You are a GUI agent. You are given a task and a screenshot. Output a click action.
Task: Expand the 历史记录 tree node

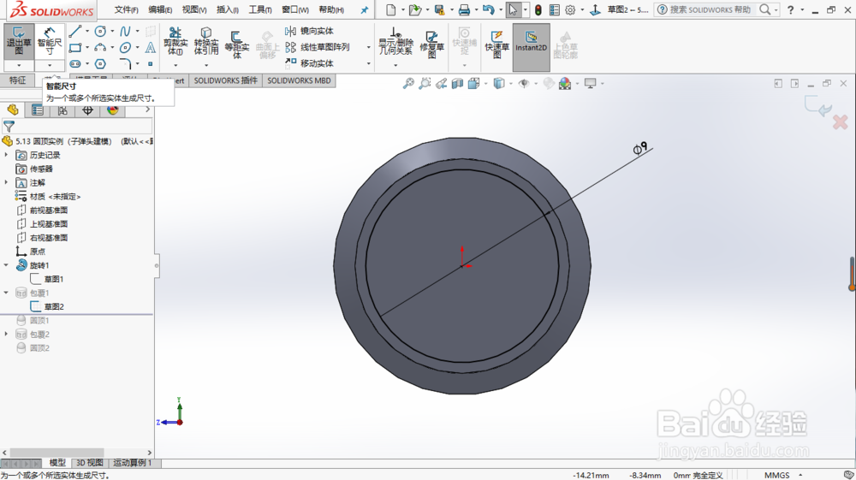pos(7,155)
